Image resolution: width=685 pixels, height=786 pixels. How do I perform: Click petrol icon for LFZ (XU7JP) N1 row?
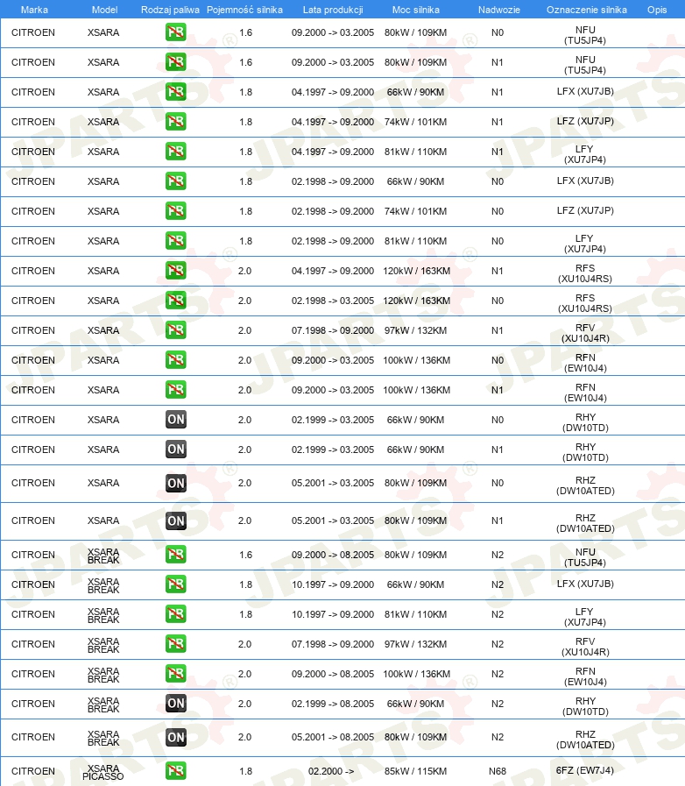point(176,121)
